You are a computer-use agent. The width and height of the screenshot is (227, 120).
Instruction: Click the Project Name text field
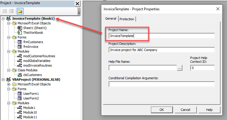(162, 36)
